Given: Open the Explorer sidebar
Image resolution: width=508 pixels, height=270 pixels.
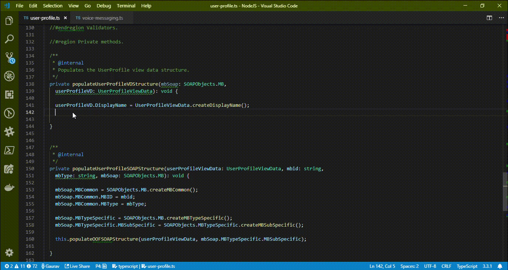Looking at the screenshot, I should pos(9,21).
